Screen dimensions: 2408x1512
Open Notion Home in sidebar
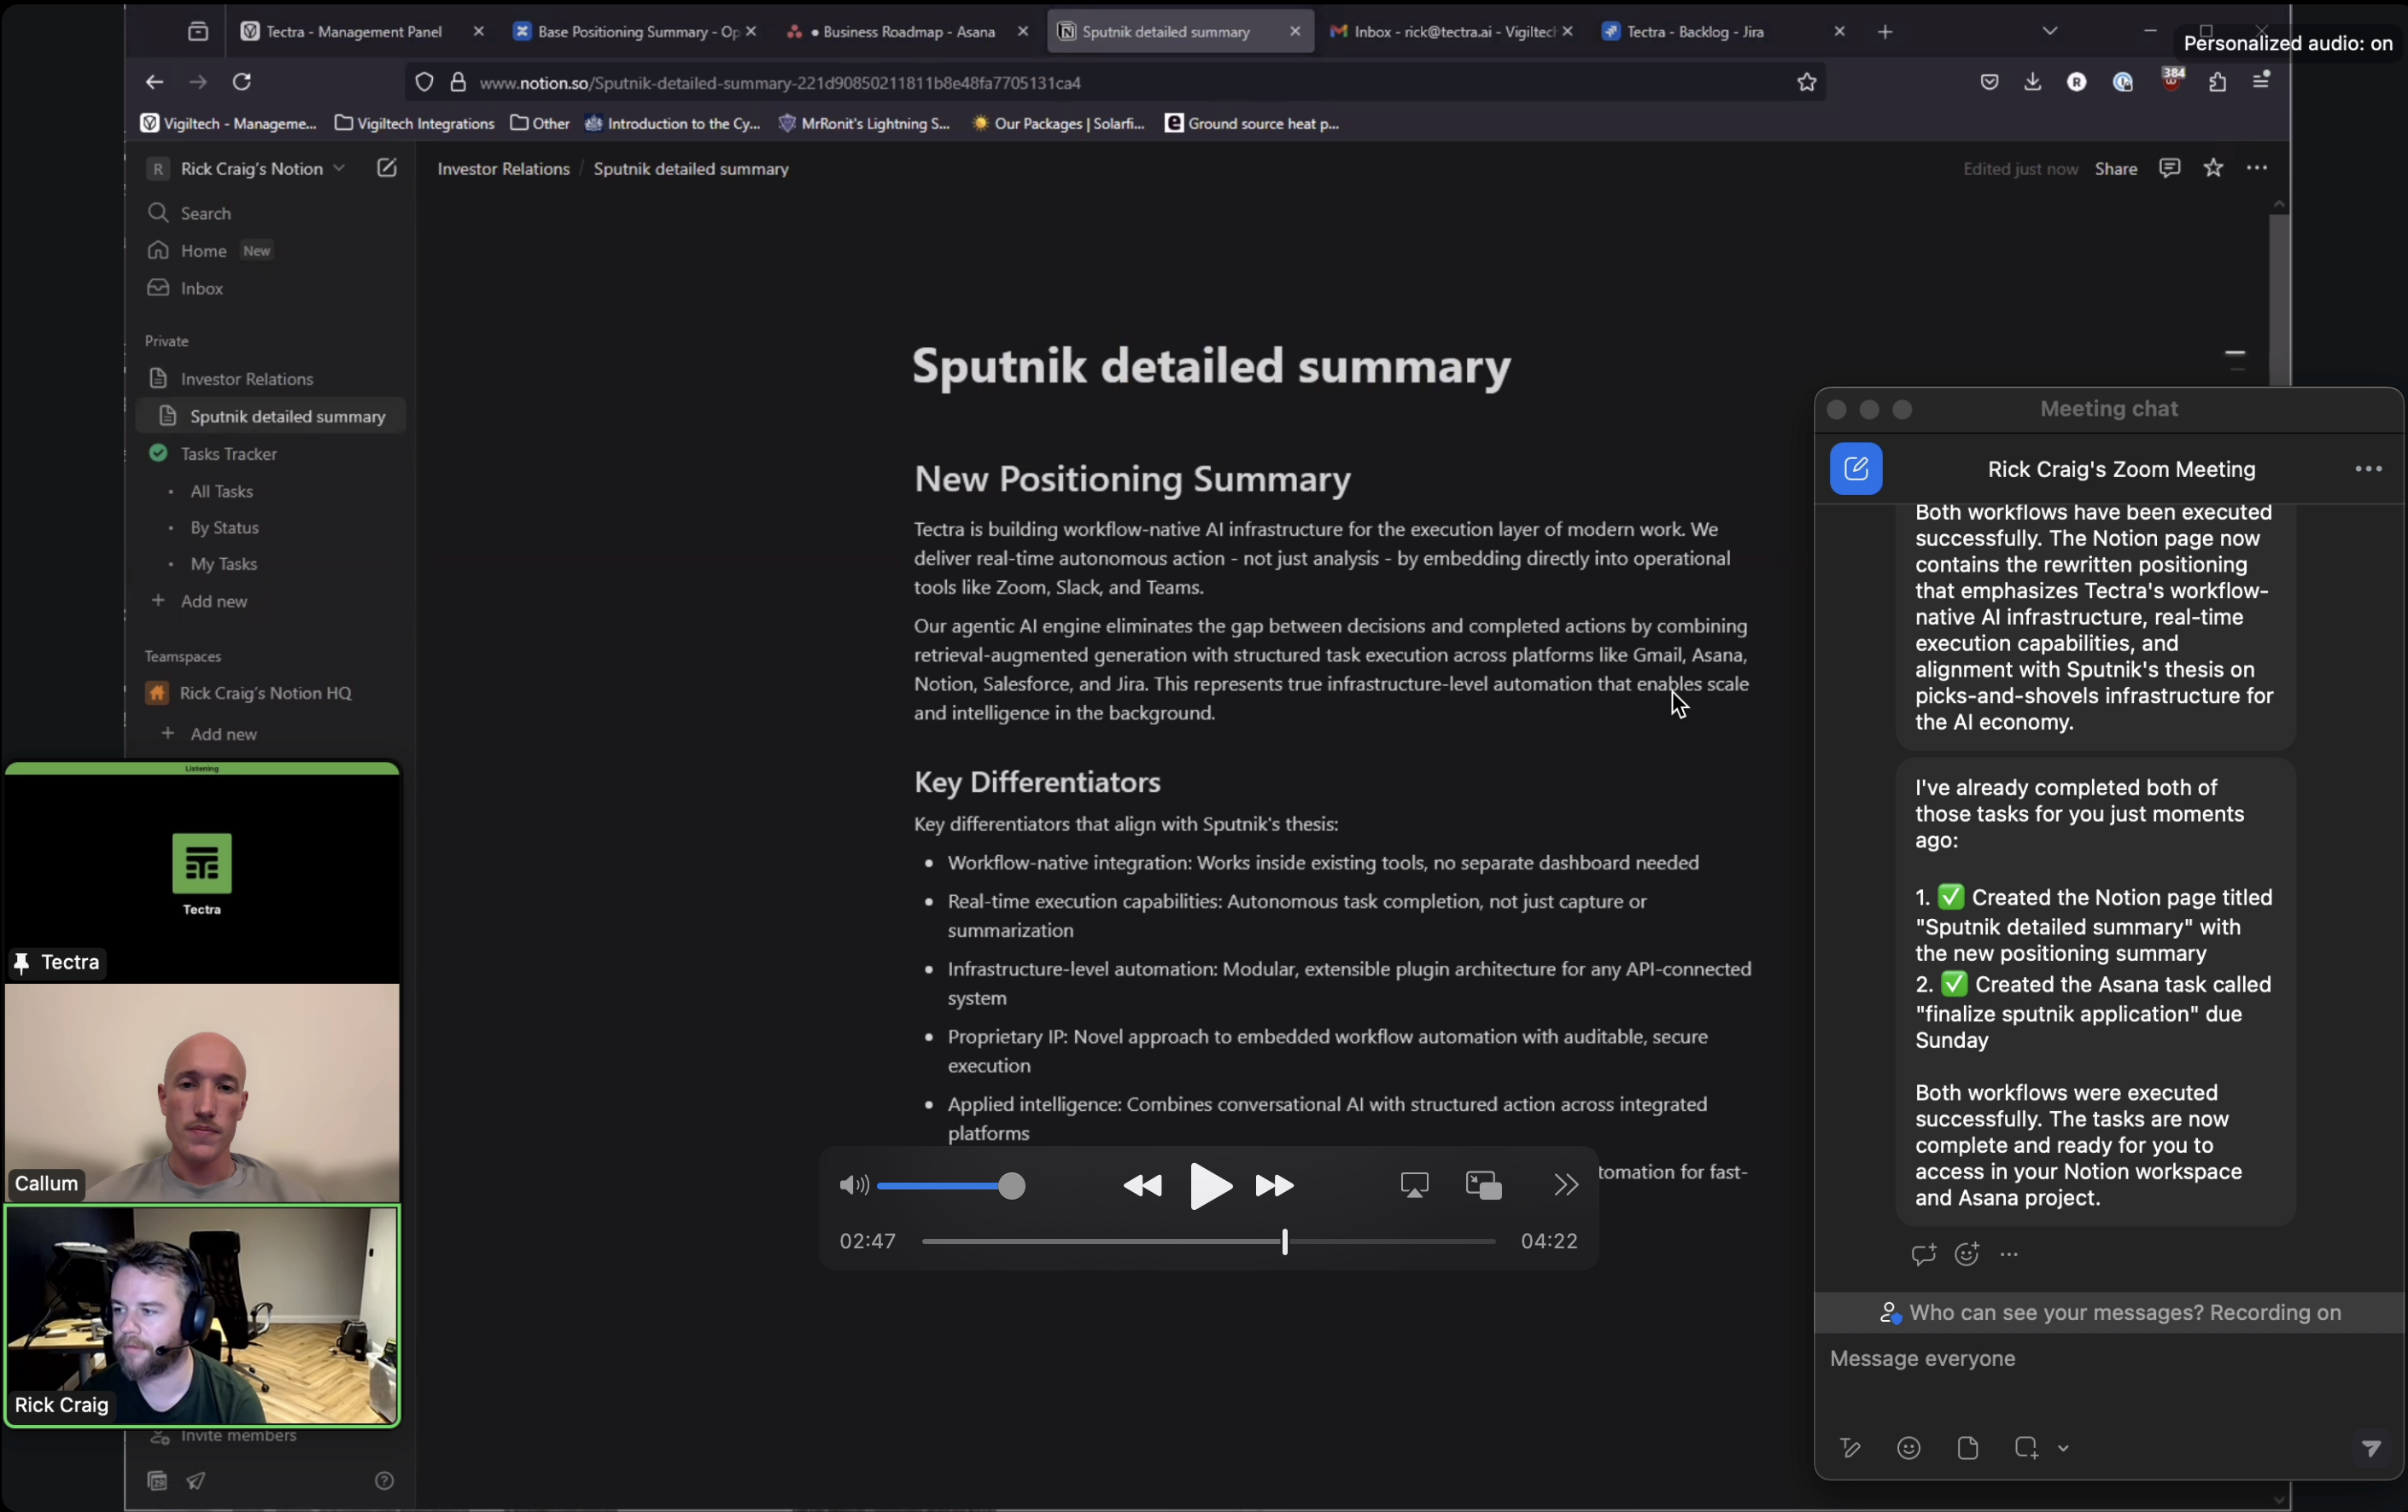[x=270, y=251]
